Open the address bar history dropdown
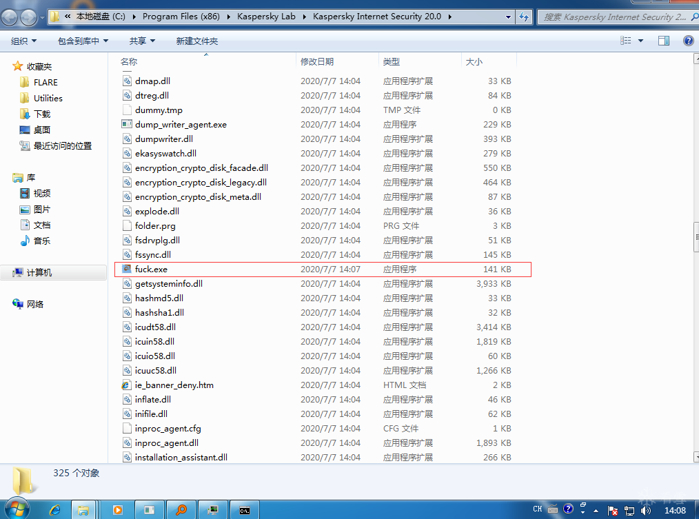The height and width of the screenshot is (519, 699). tap(508, 17)
